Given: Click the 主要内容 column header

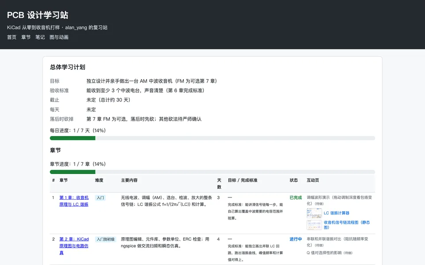Looking at the screenshot, I should point(129,180).
